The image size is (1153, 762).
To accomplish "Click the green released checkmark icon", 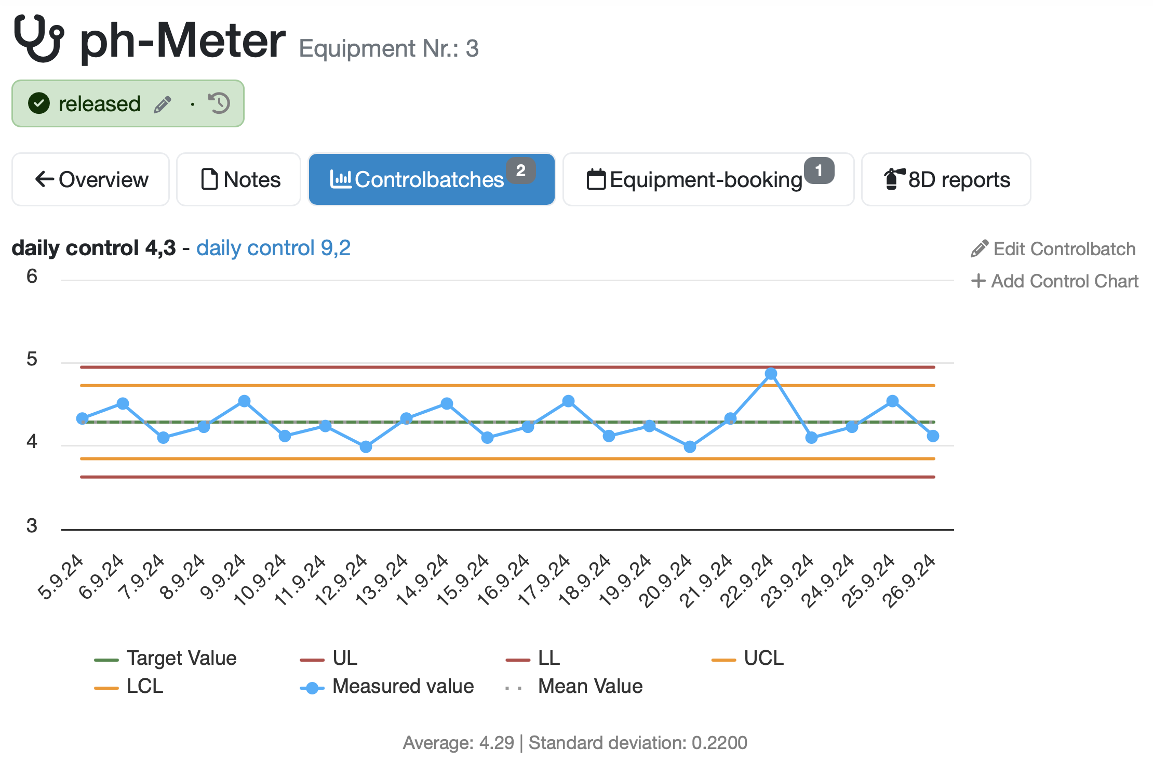I will tap(39, 103).
